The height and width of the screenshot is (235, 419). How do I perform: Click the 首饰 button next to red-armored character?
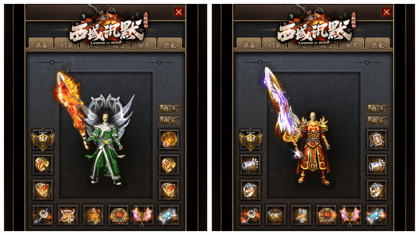[x=377, y=109]
